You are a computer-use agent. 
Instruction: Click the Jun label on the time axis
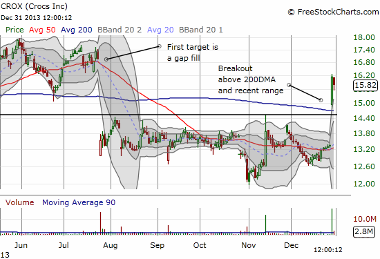[x=21, y=245]
